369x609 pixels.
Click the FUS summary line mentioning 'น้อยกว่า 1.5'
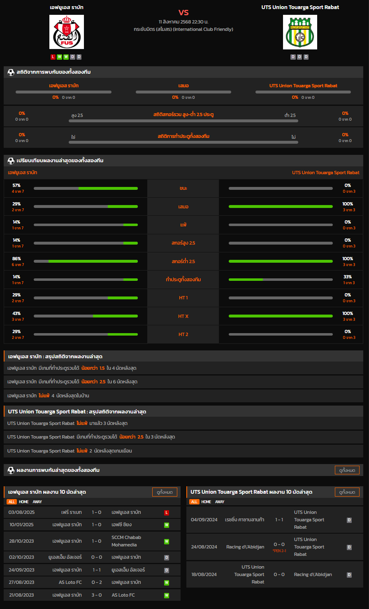[x=183, y=368]
